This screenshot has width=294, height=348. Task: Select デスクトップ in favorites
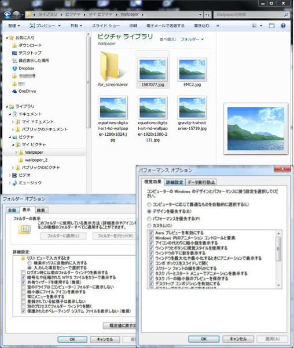(27, 53)
